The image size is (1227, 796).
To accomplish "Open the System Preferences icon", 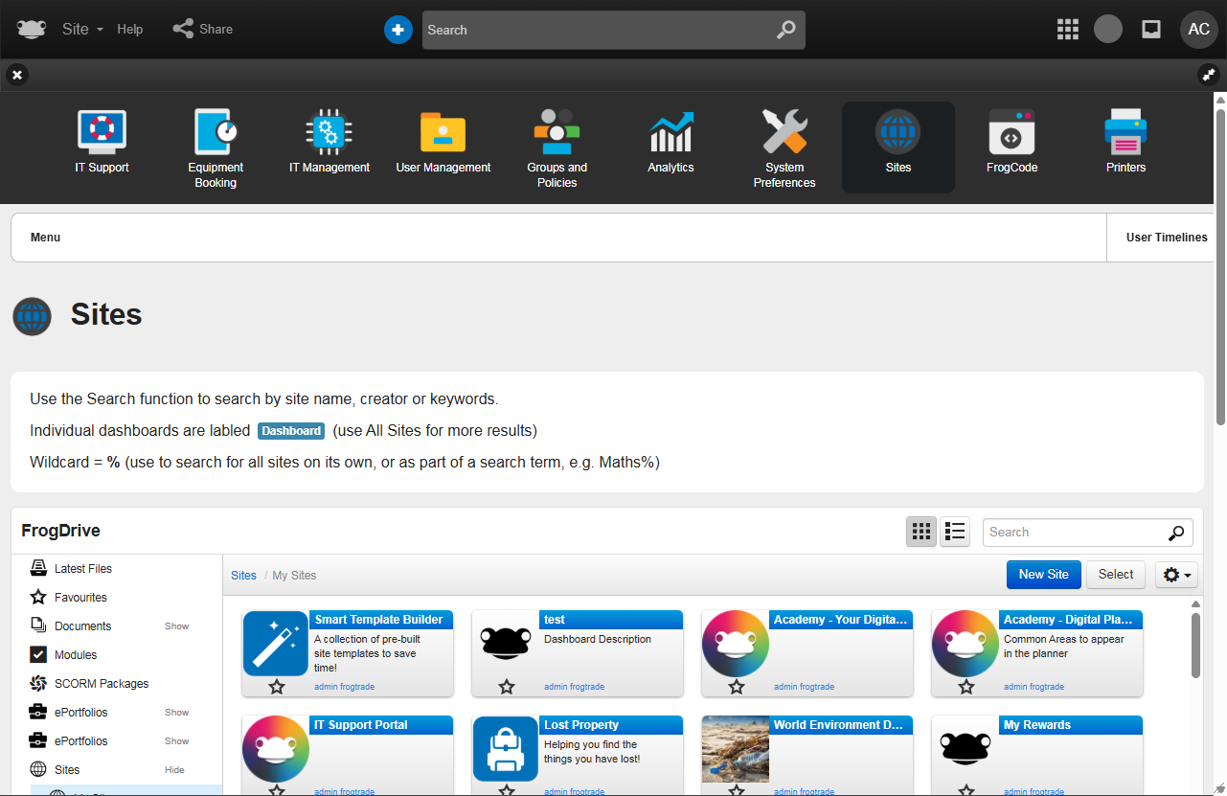I will coord(784,133).
